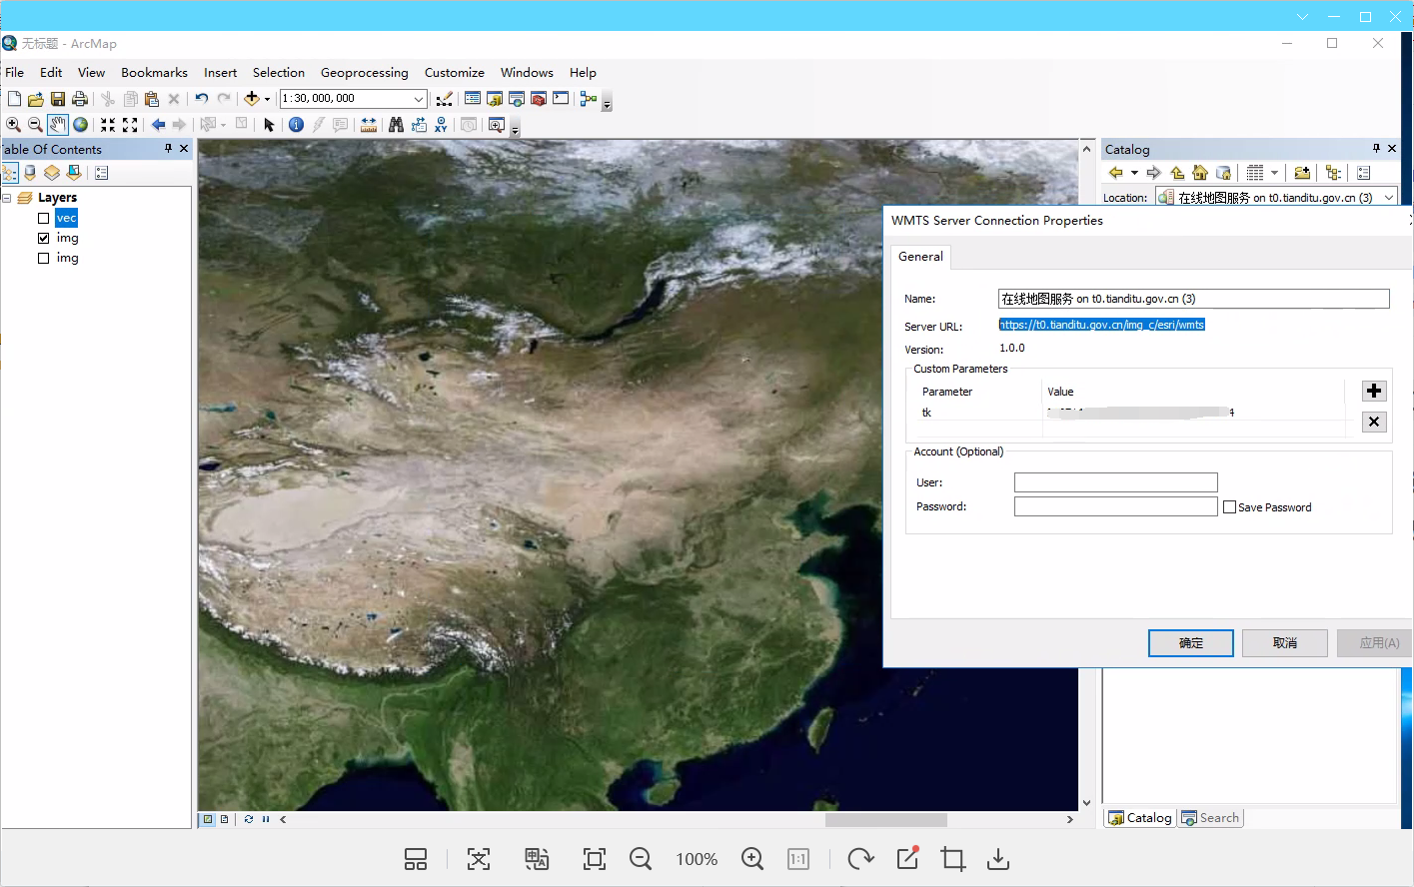The height and width of the screenshot is (887, 1414).
Task: Click the Fixed Zoom In icon
Action: tap(108, 125)
